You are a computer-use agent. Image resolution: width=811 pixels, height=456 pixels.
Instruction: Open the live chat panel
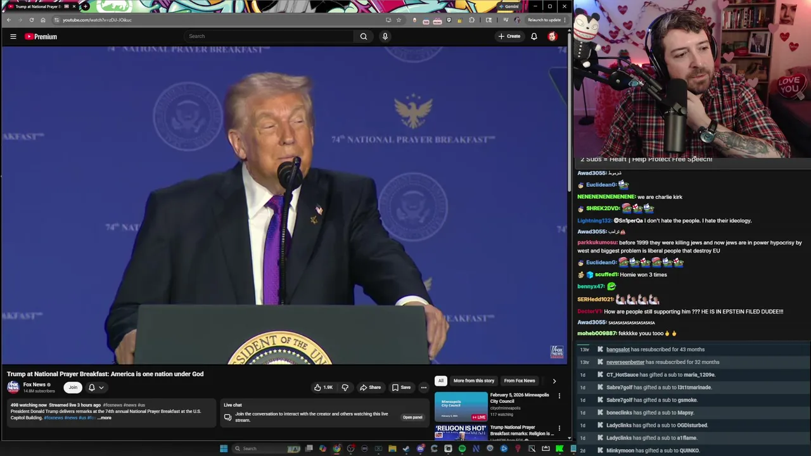[412, 417]
